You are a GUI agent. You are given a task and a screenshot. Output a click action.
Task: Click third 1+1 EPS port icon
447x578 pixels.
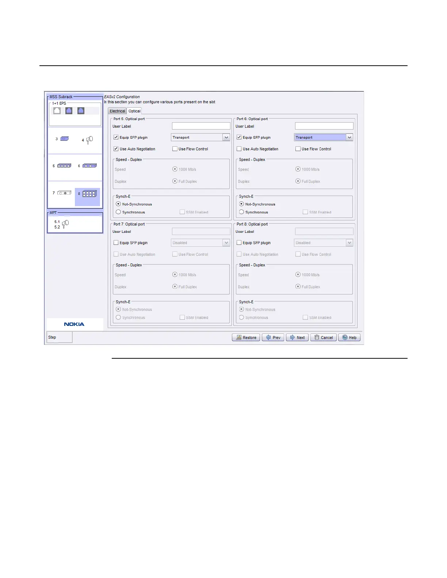coord(81,111)
